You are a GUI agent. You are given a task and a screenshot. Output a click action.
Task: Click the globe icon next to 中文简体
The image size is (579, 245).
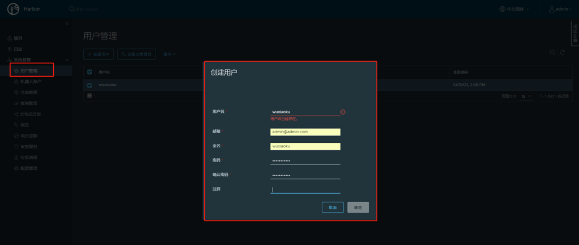[x=503, y=9]
